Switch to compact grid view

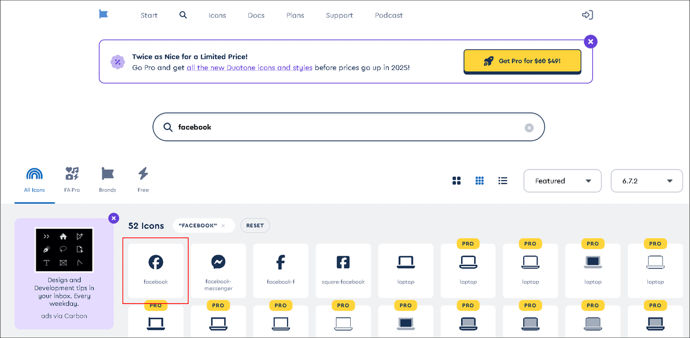[480, 180]
